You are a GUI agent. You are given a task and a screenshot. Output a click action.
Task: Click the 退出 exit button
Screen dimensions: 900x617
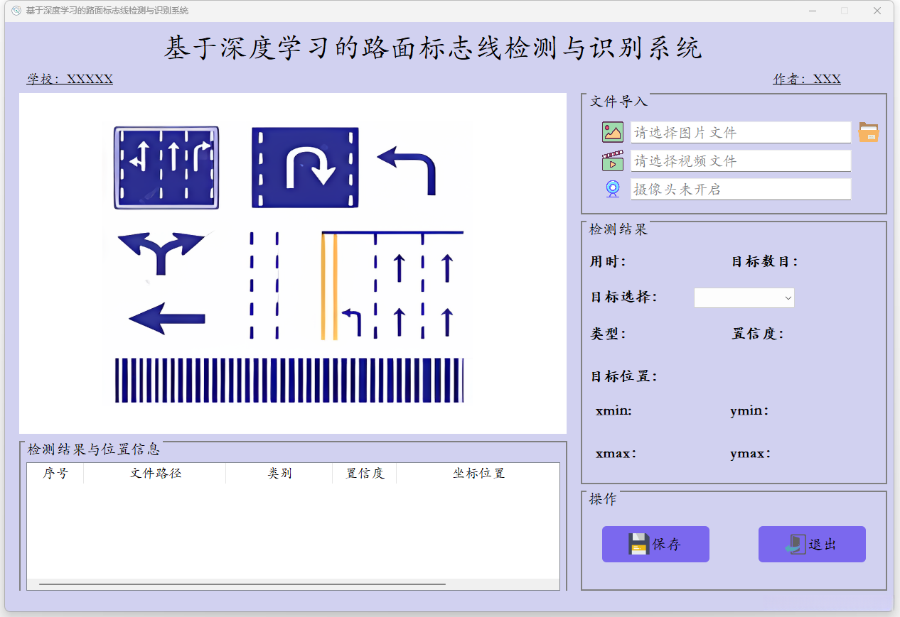[x=812, y=544]
